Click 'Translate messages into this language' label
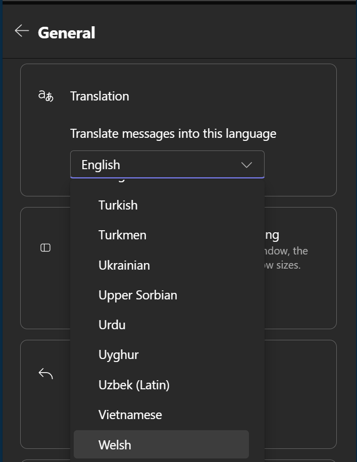 tap(173, 134)
